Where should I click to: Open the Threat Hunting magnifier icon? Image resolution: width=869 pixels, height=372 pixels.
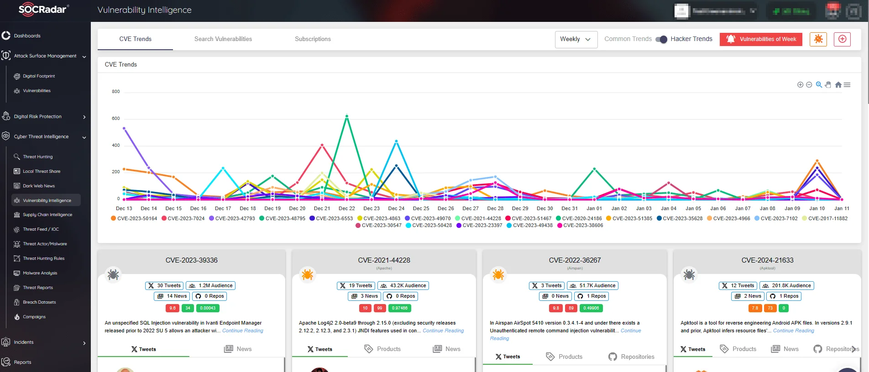pyautogui.click(x=17, y=157)
